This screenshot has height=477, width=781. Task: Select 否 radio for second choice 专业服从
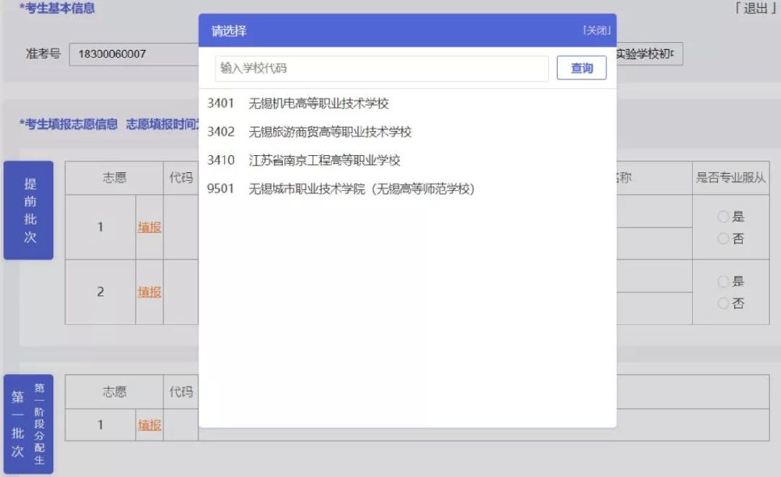723,303
